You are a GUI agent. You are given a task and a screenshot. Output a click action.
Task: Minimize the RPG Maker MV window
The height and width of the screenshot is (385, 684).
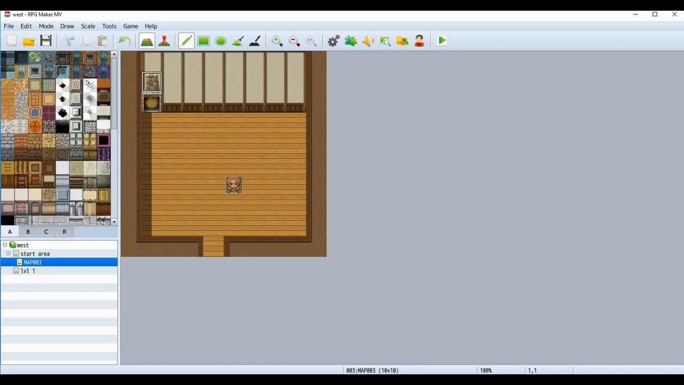point(635,14)
